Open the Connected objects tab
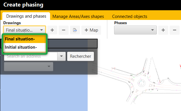This screenshot has height=111, width=181. tap(129, 17)
